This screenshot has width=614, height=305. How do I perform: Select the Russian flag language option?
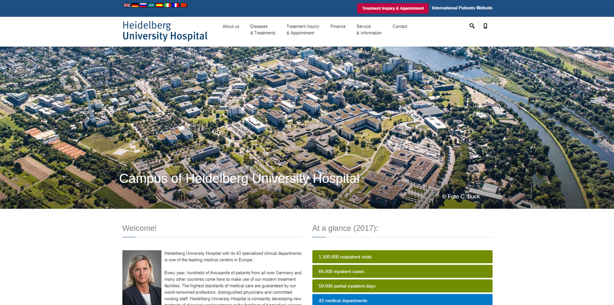click(x=143, y=5)
